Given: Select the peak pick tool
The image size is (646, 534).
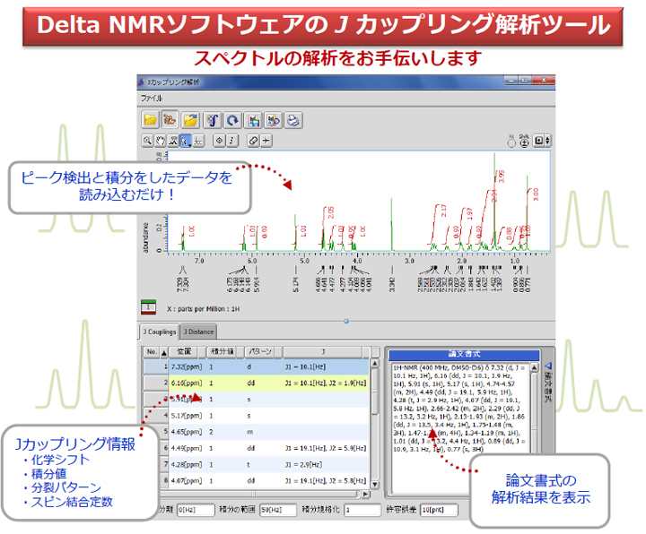Looking at the screenshot, I should [x=172, y=141].
